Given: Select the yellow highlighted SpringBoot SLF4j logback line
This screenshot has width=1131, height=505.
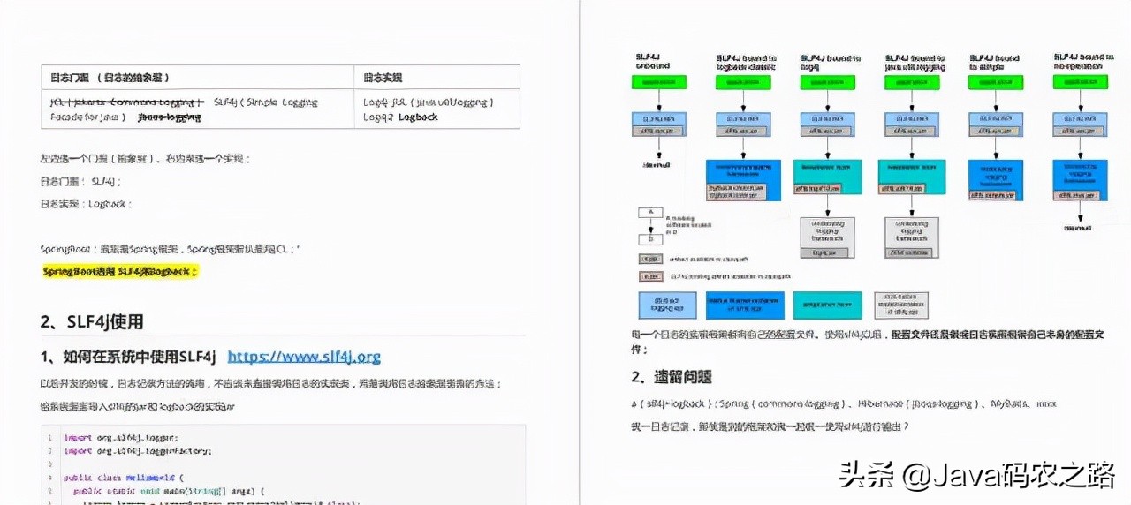Looking at the screenshot, I should 121,272.
